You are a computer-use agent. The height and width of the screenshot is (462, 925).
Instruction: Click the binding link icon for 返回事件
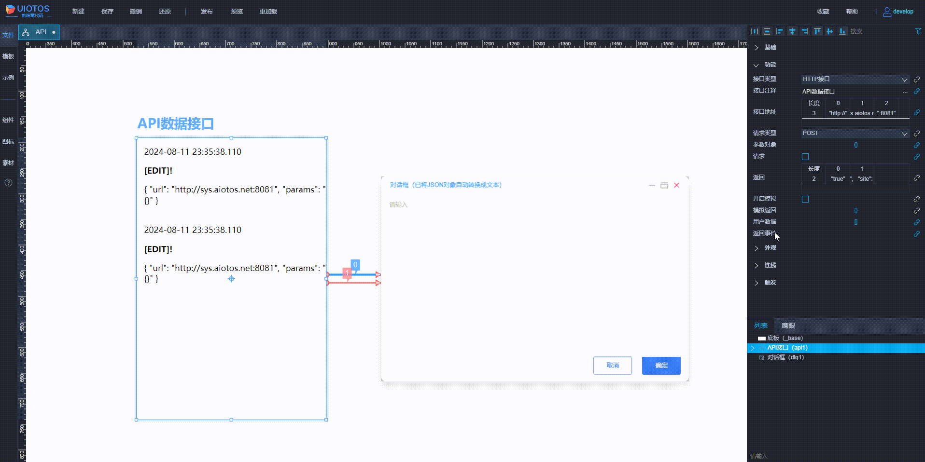pyautogui.click(x=917, y=234)
